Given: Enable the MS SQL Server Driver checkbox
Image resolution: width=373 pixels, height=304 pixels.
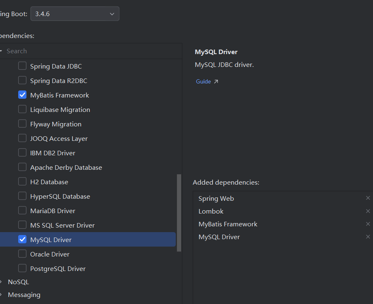Looking at the screenshot, I should (22, 225).
